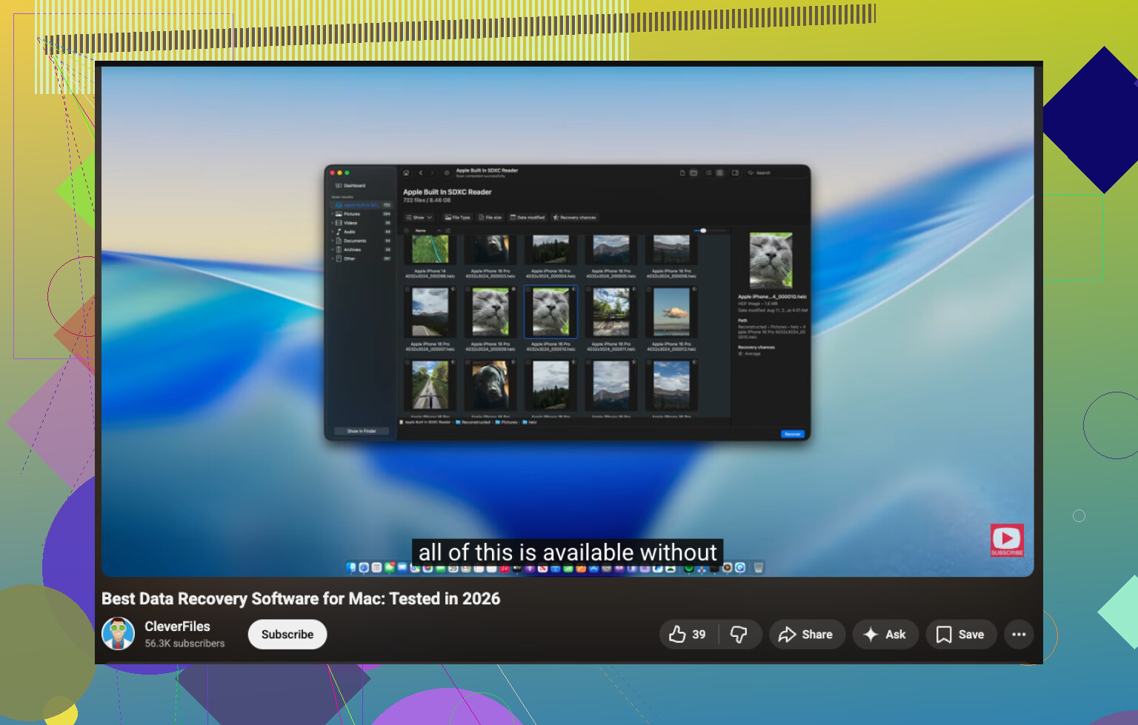Filter by Recovery chances
Image resolution: width=1138 pixels, height=725 pixels.
click(x=574, y=218)
